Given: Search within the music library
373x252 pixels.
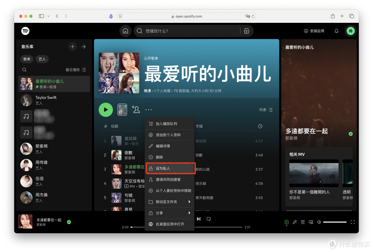Looking at the screenshot, I should pos(24,70).
